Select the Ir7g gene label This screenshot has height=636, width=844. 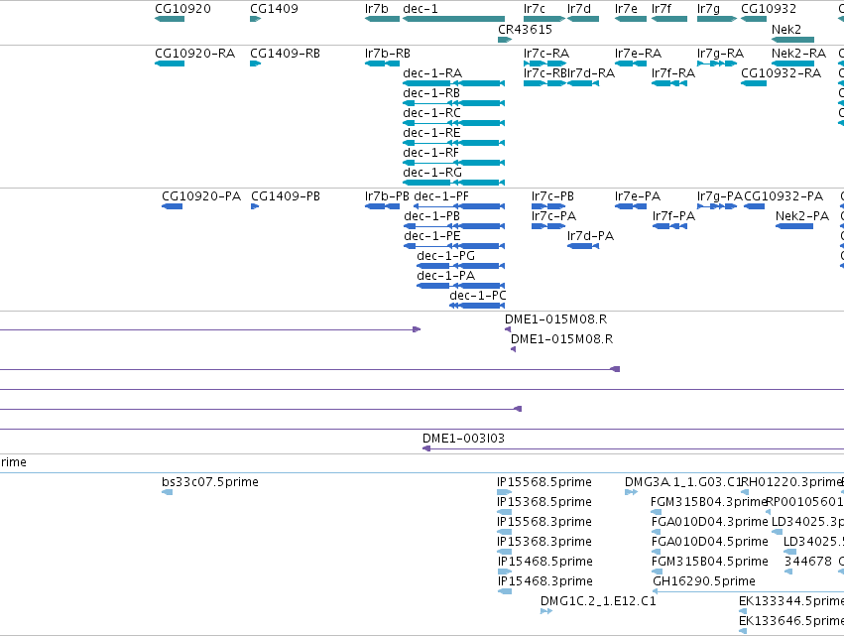tap(708, 9)
